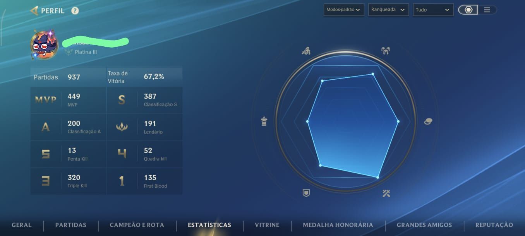The height and width of the screenshot is (236, 525).
Task: Open the player avatar picture
Action: 45,45
